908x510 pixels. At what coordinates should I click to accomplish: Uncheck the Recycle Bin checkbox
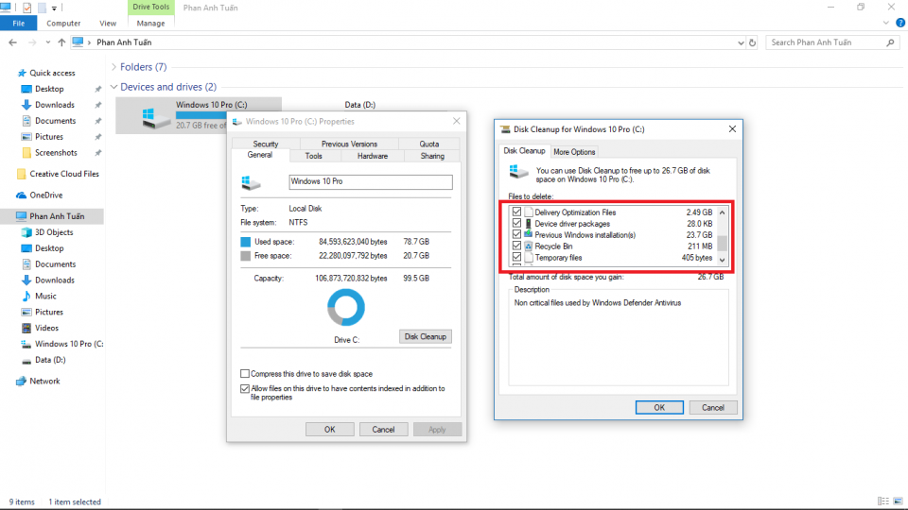point(516,246)
